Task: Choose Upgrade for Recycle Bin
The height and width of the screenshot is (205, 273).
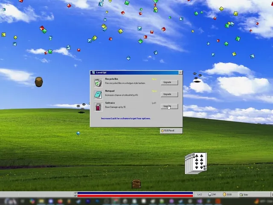Action: pos(169,82)
